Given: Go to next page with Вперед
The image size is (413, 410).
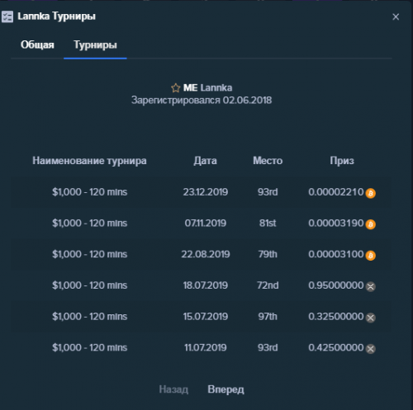Looking at the screenshot, I should 225,389.
